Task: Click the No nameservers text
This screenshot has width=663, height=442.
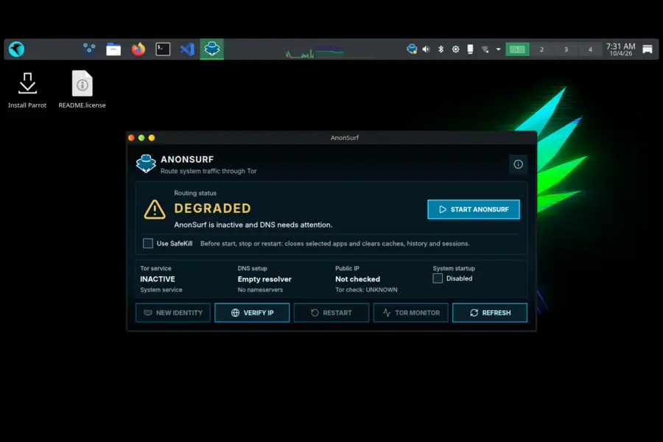Action: pyautogui.click(x=260, y=290)
